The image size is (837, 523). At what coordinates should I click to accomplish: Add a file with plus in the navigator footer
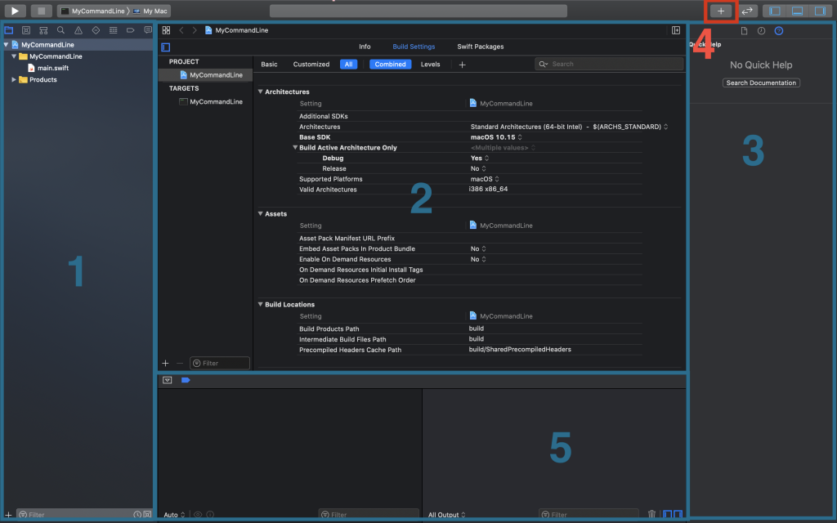click(8, 515)
